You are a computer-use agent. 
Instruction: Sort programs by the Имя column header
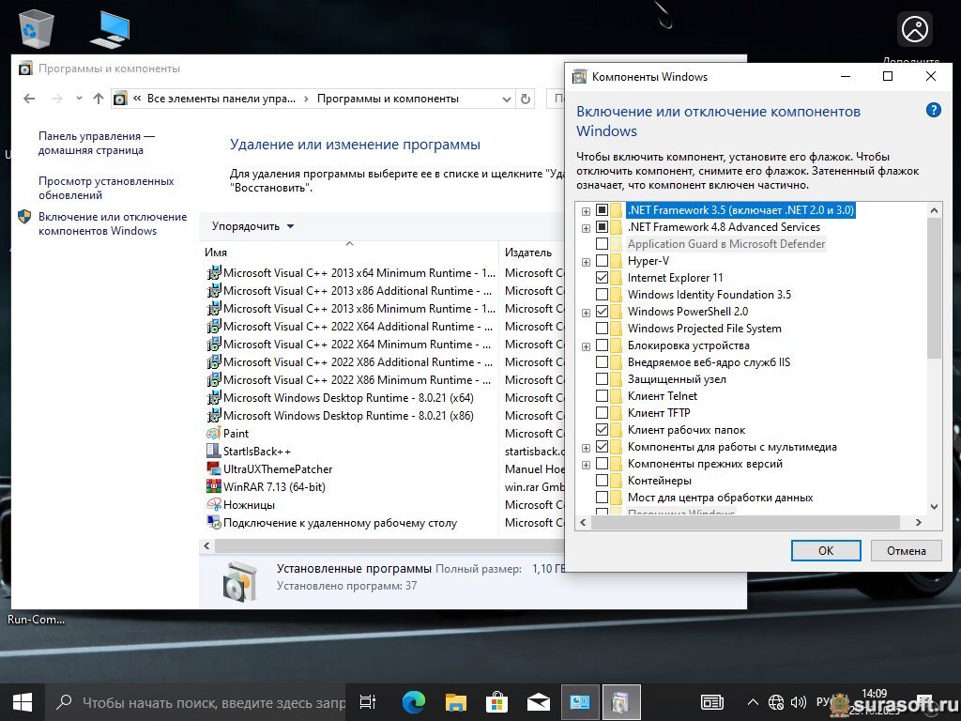[347, 253]
